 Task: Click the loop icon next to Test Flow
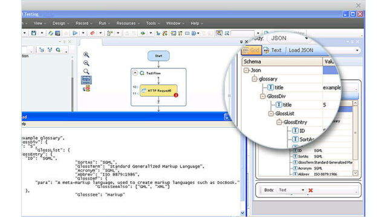coord(142,73)
